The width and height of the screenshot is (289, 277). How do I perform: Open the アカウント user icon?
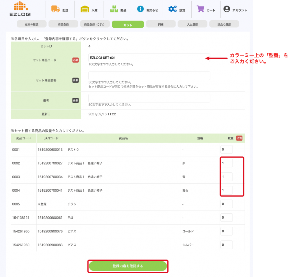227,9
